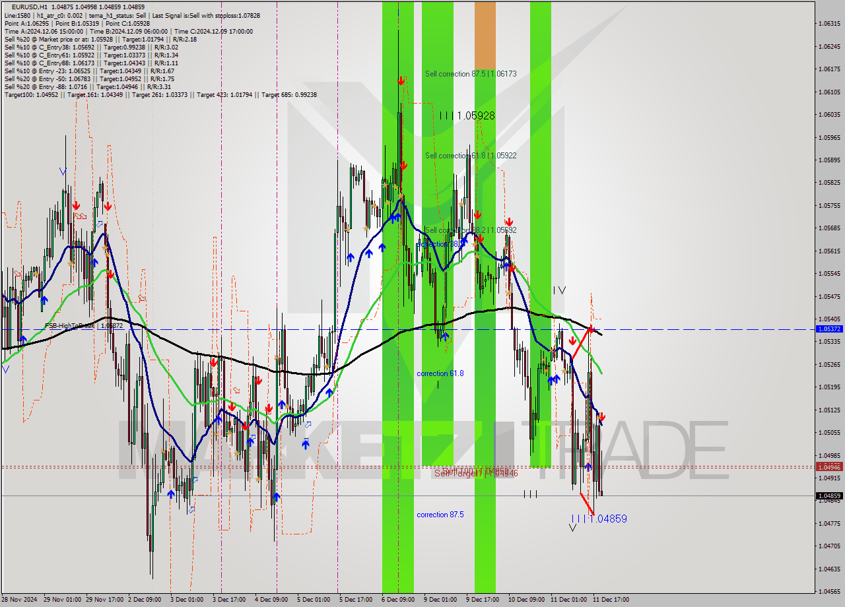Click the '6 Dec 09:00' time axis label
The image size is (845, 607).
coord(398,600)
